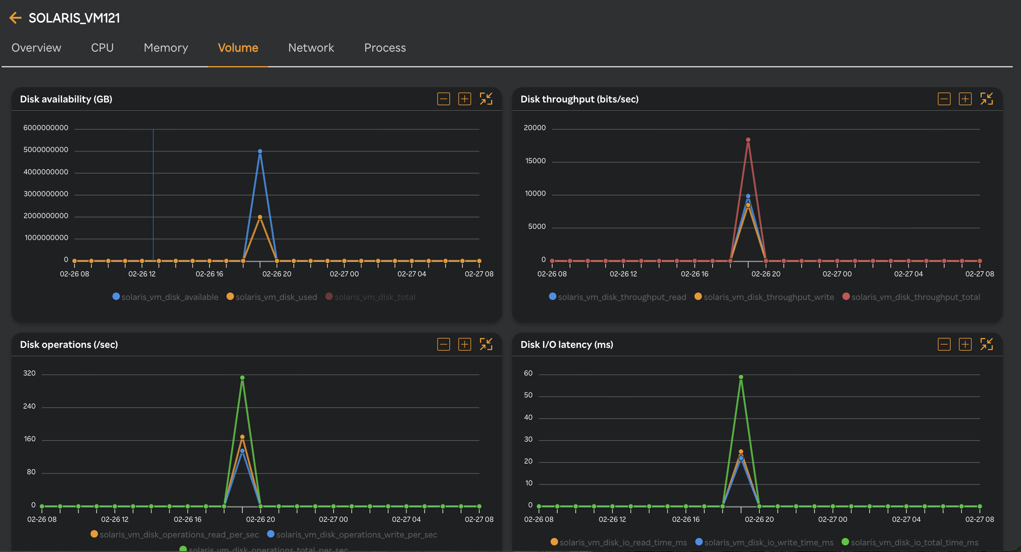Zoom out on the Disk availability chart
Screen dimensions: 1021x552
pyautogui.click(x=443, y=99)
